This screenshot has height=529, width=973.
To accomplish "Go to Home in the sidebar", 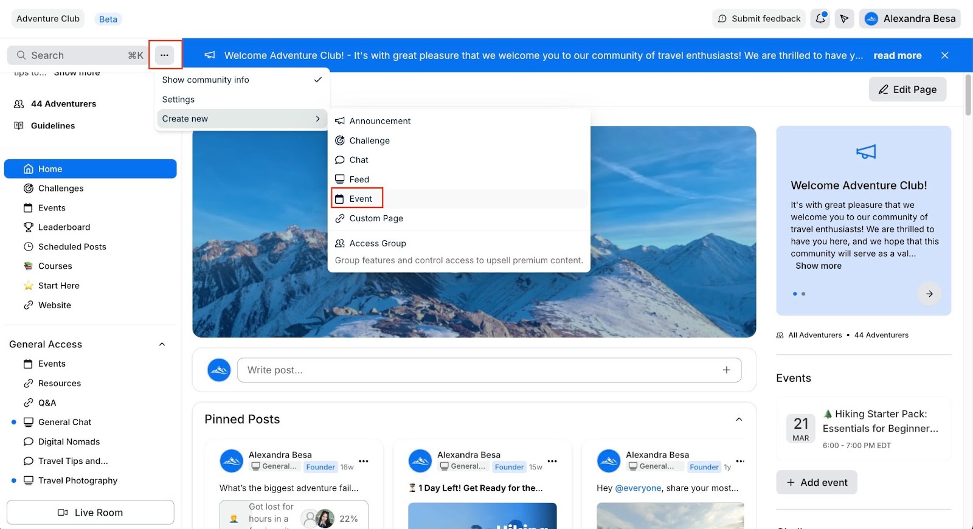I will (x=90, y=169).
